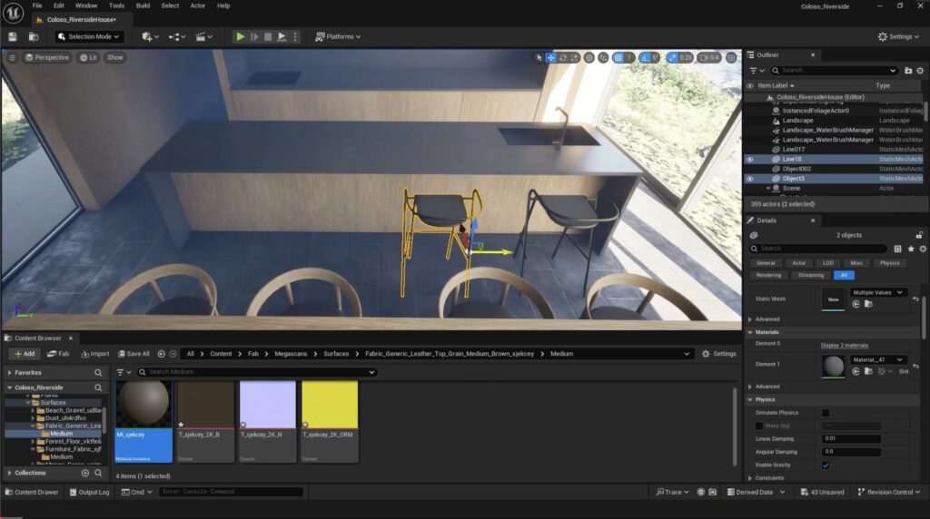The height and width of the screenshot is (519, 930).
Task: Uncheck the Enable Gravity checkbox
Action: (x=826, y=465)
